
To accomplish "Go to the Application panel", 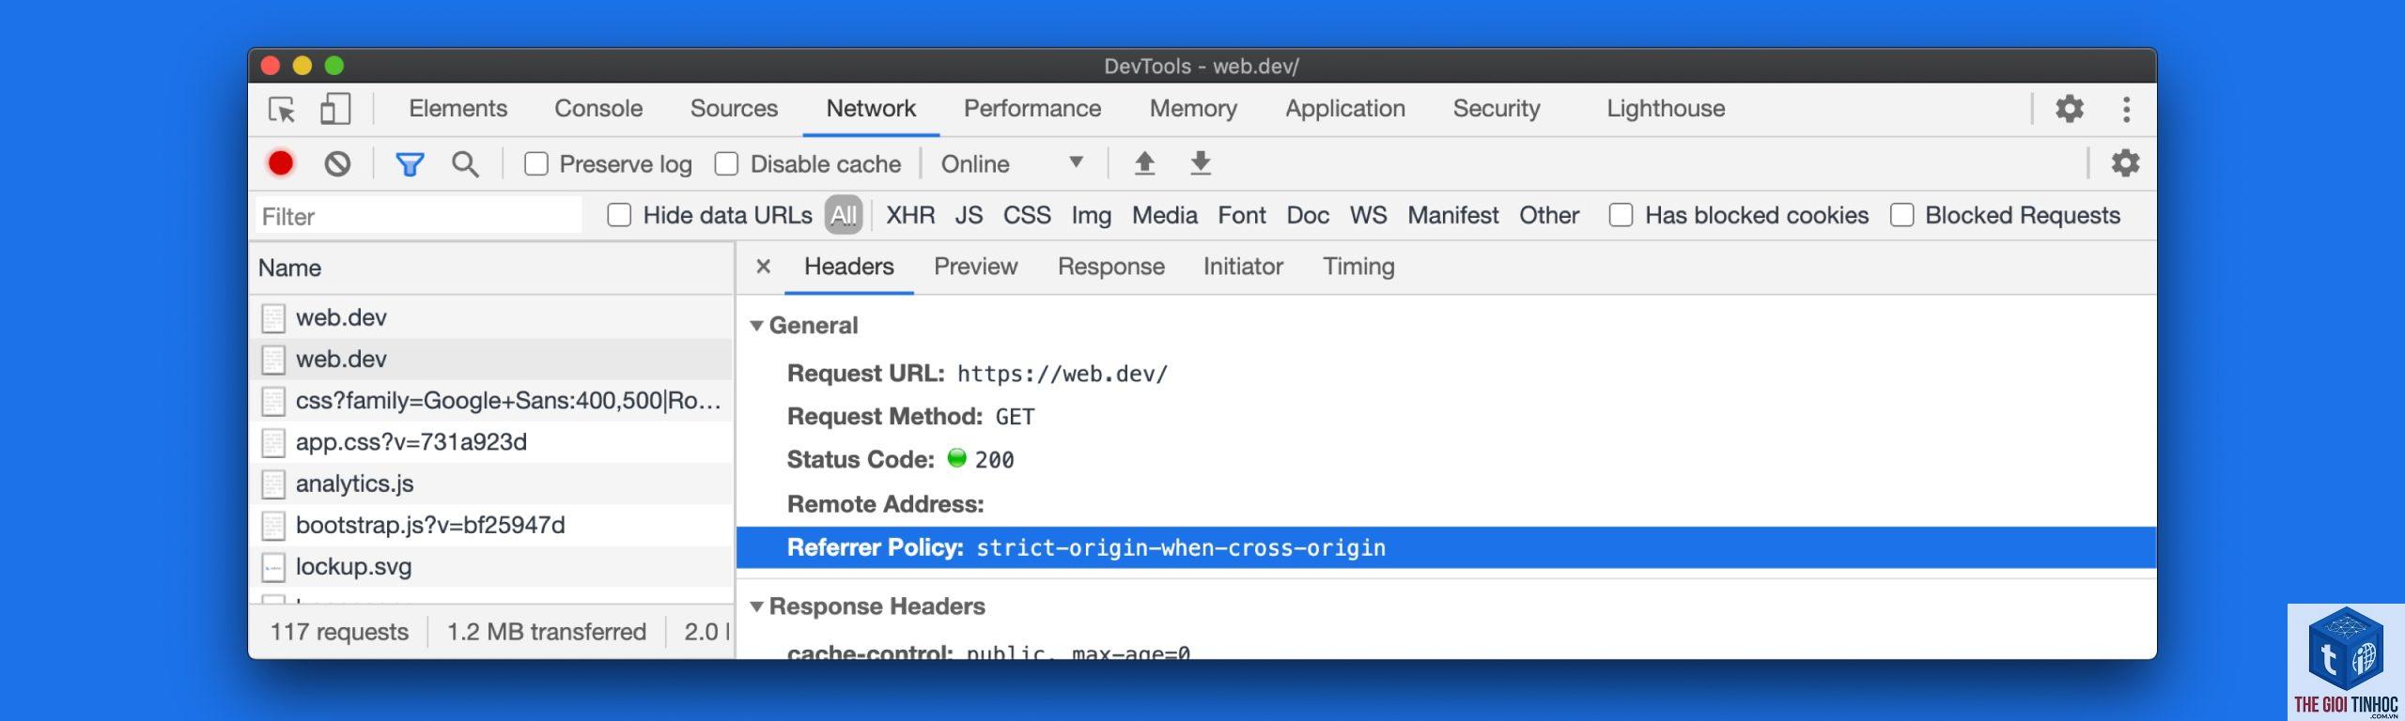I will coord(1345,109).
